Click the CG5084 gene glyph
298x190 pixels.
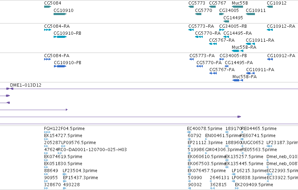click(x=48, y=7)
